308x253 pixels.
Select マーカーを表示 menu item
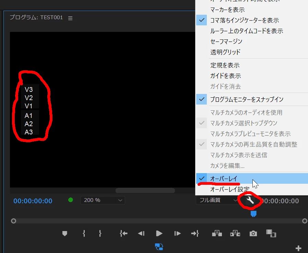click(252, 10)
